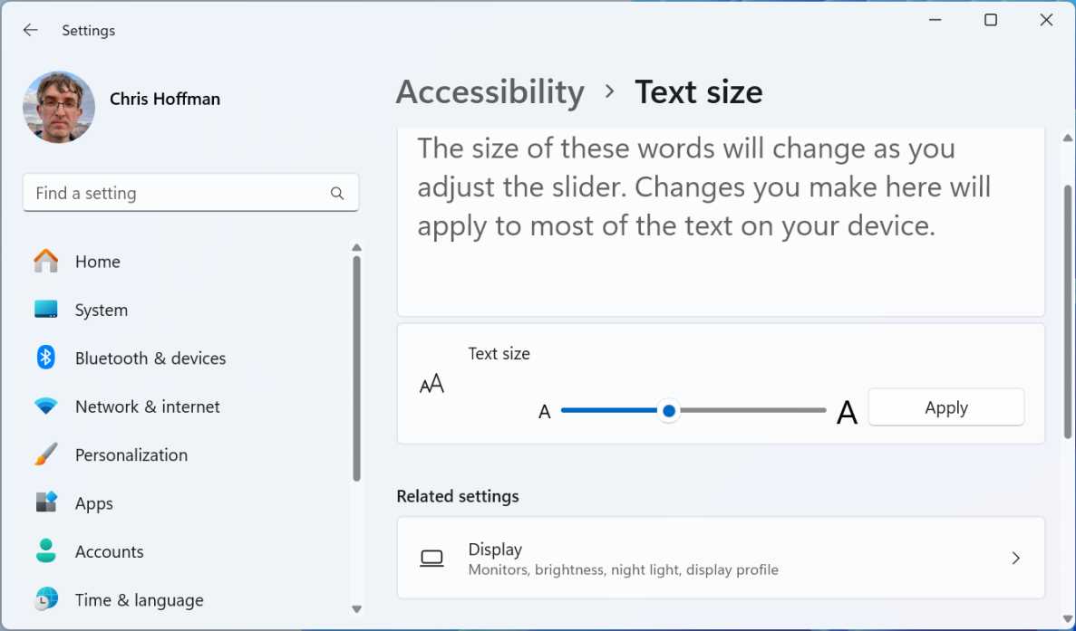Click the back arrow at top left
Screen dimensions: 1076x631
(x=30, y=30)
